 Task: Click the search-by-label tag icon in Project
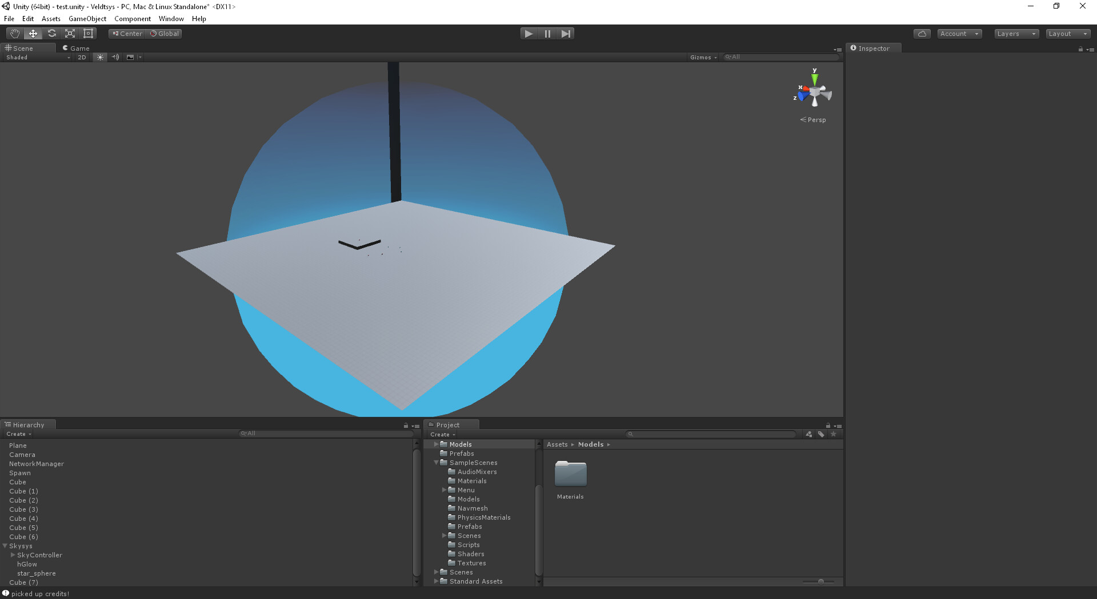821,434
